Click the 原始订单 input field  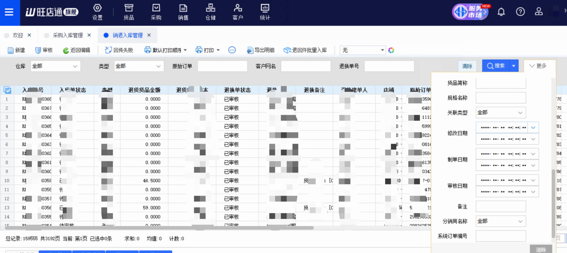(222, 66)
